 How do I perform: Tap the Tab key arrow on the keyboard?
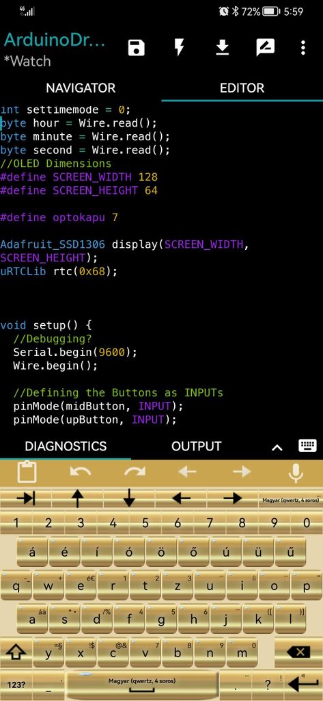pyautogui.click(x=26, y=498)
